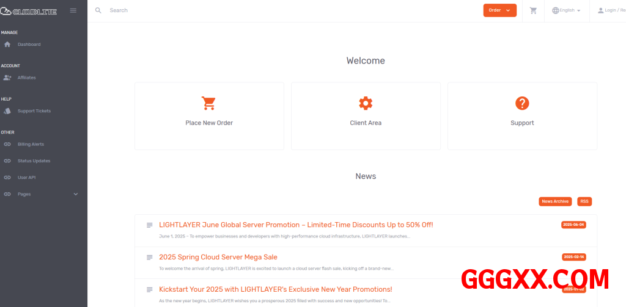Select Status Updates in the sidebar
626x307 pixels.
click(34, 161)
